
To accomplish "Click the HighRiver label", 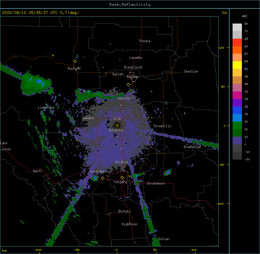I will coord(130,224).
